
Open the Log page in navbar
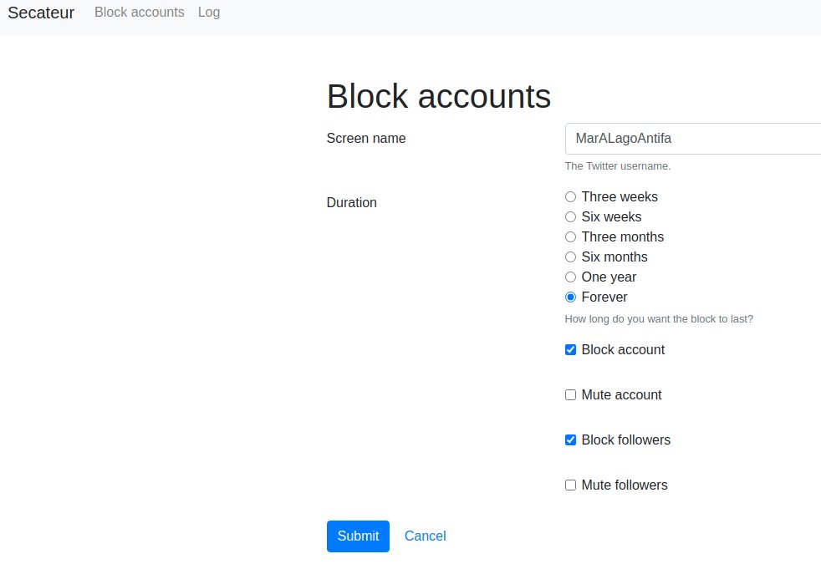click(209, 12)
